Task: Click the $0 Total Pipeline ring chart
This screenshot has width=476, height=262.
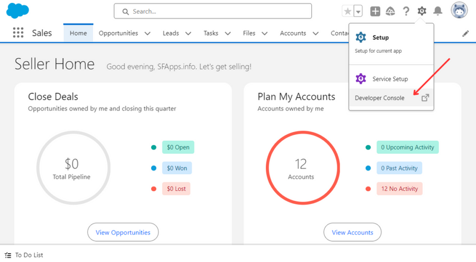Action: tap(73, 168)
